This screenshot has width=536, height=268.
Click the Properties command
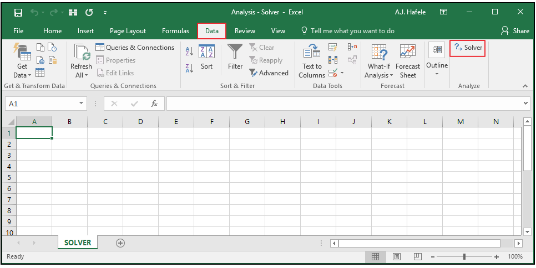point(116,60)
